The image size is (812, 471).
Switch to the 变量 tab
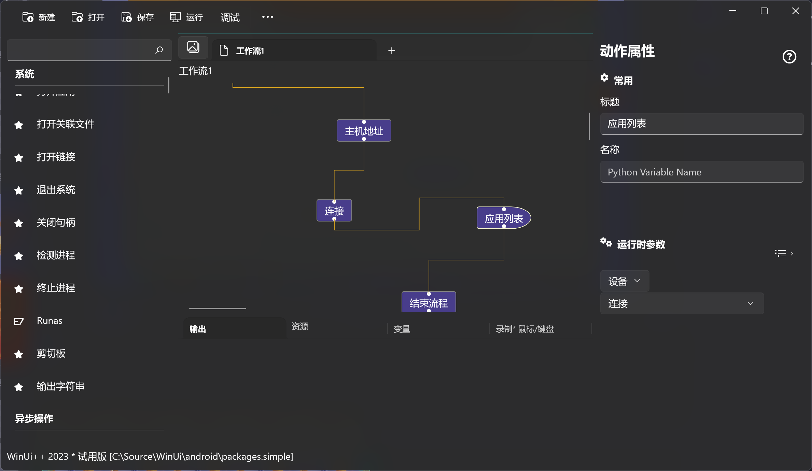tap(402, 329)
